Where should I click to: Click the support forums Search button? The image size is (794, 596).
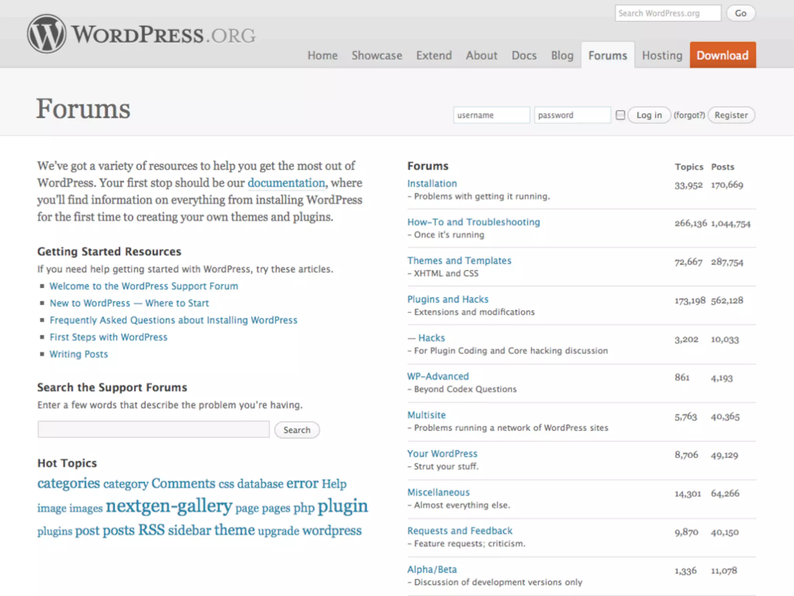point(297,430)
